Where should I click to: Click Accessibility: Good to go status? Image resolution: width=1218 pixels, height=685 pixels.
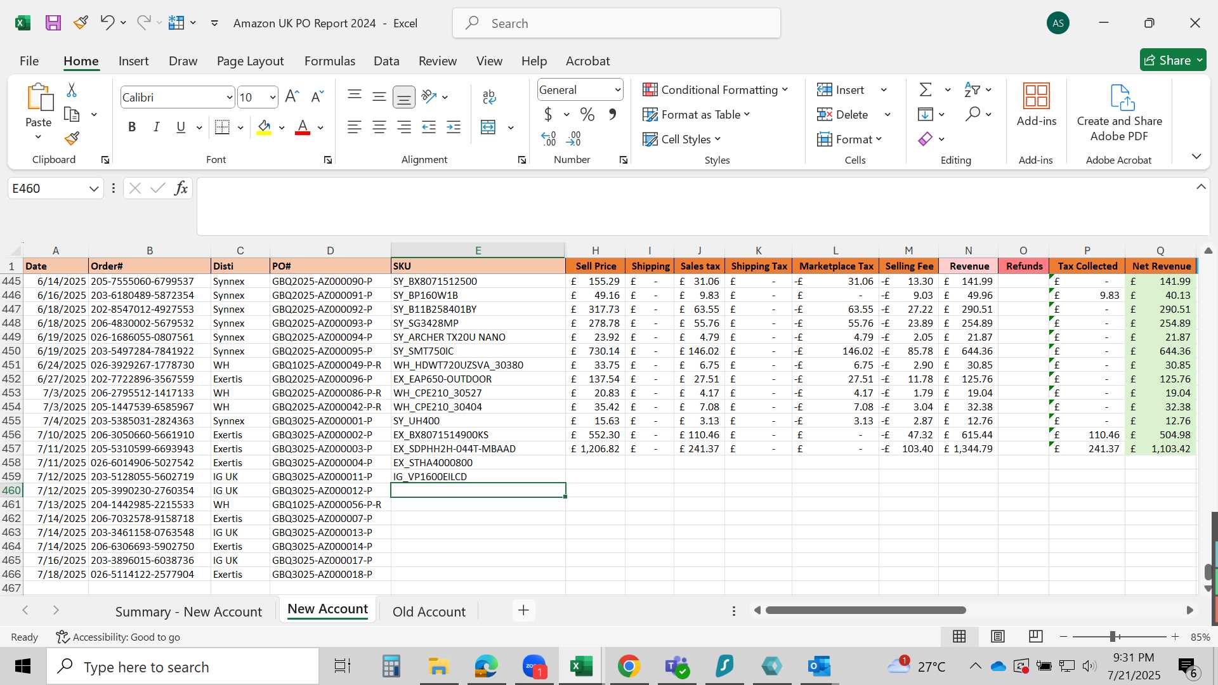(118, 637)
